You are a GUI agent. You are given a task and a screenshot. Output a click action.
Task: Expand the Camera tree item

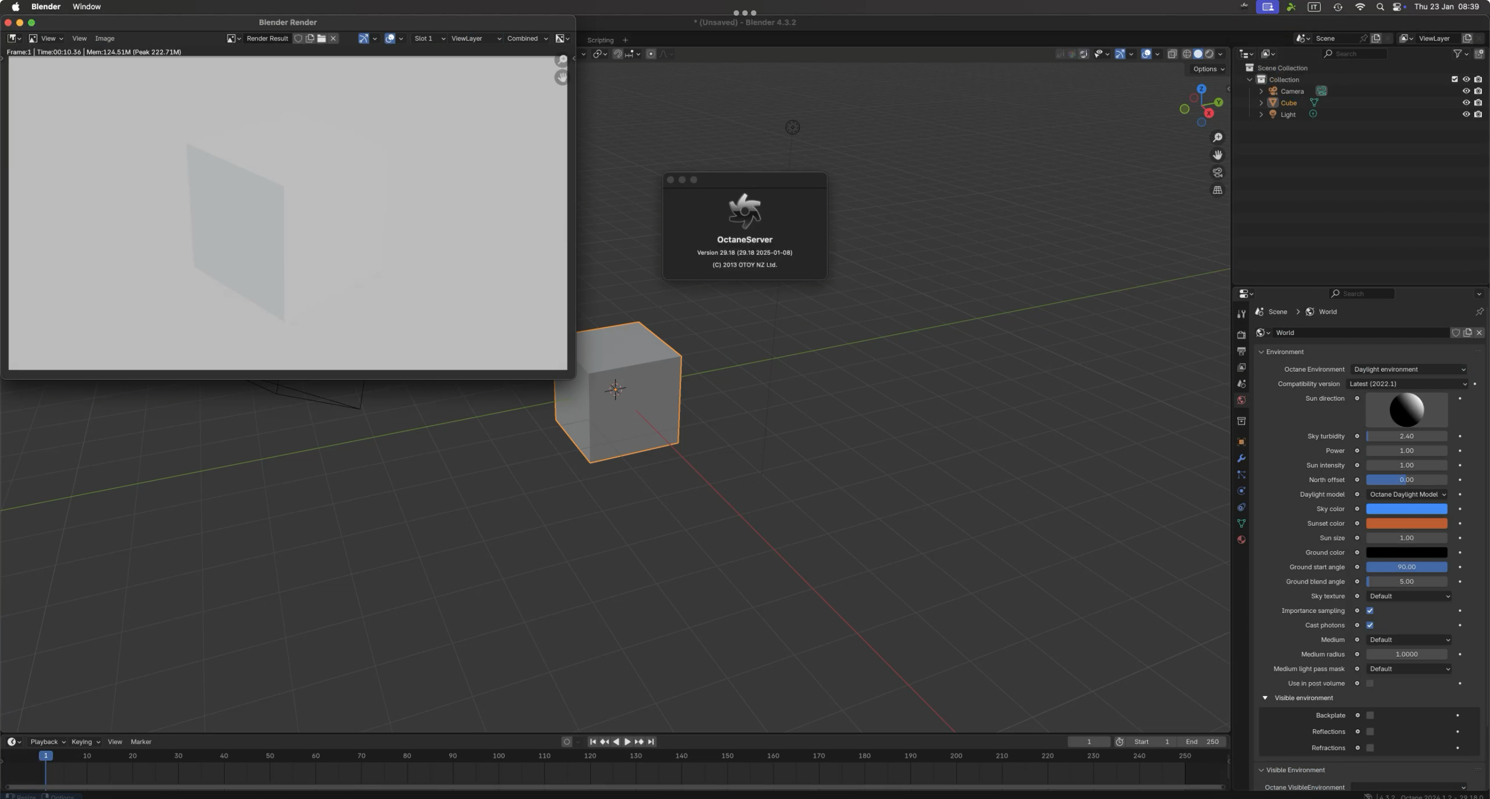[1261, 91]
